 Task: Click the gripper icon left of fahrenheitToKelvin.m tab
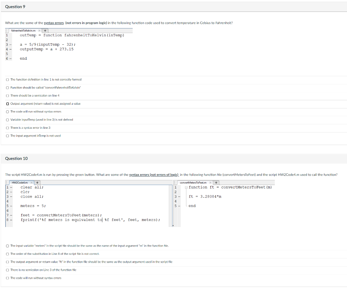7,30
